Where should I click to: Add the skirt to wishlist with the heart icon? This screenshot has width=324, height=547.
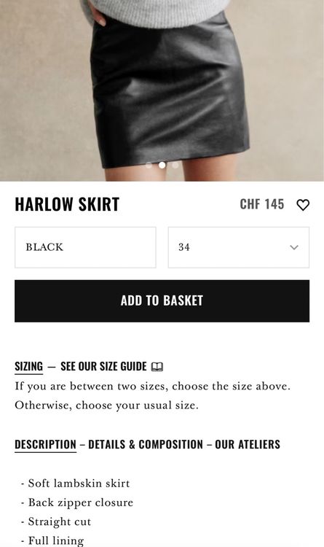click(303, 205)
